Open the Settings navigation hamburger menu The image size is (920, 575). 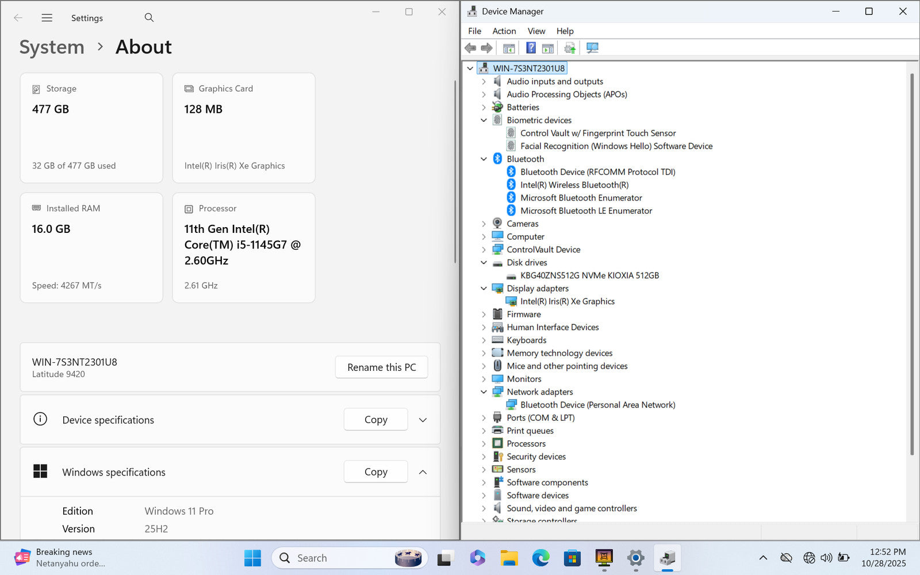click(x=47, y=18)
